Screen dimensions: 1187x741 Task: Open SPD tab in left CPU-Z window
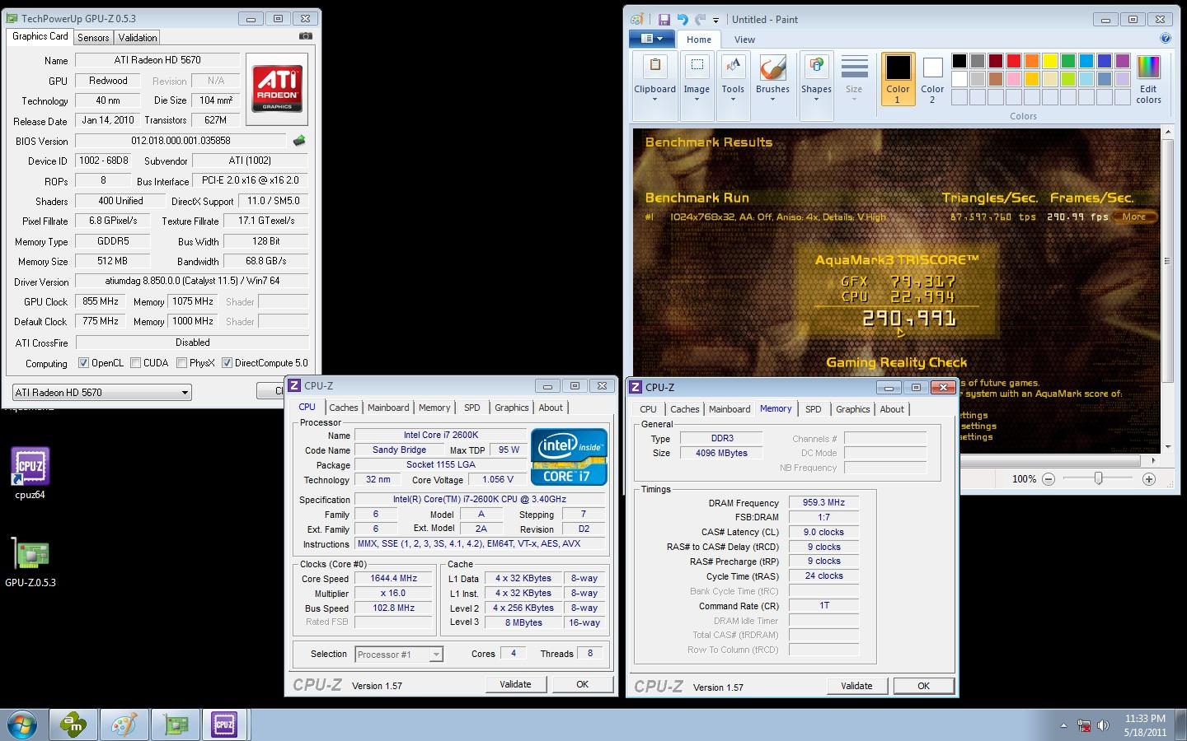point(472,408)
